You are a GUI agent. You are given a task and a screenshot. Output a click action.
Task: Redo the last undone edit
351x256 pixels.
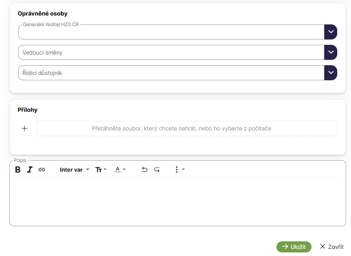coord(157,169)
